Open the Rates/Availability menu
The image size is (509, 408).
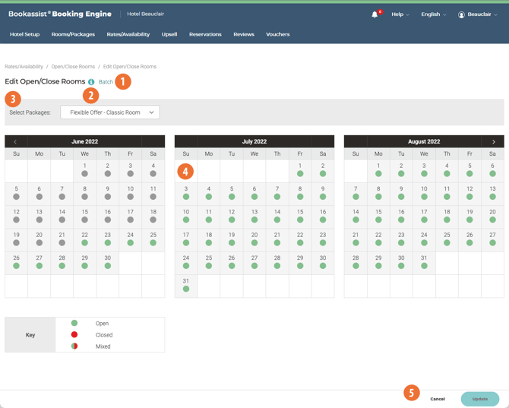tap(128, 34)
